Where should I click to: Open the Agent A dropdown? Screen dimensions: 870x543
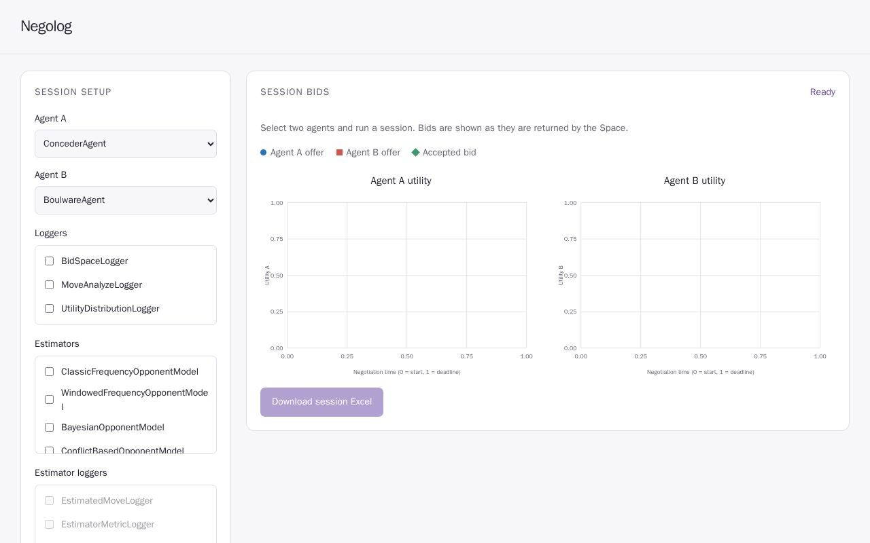pyautogui.click(x=126, y=144)
